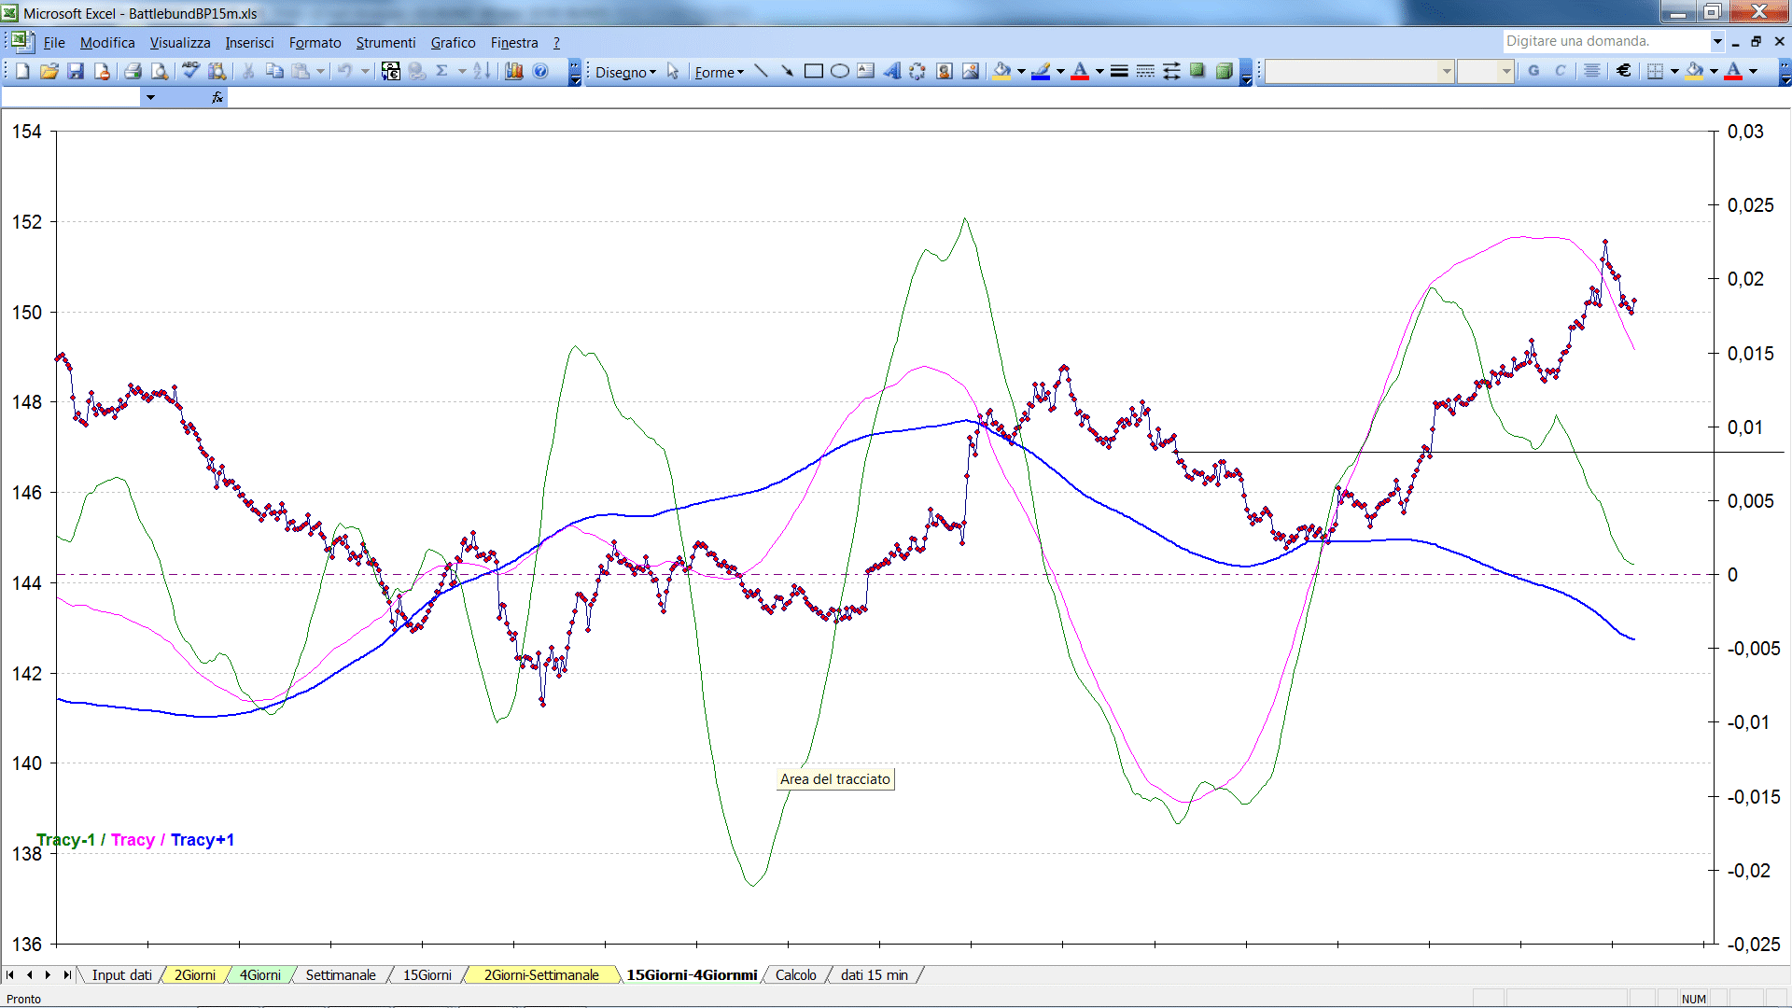Sort ascending with A-Z icon
This screenshot has width=1792, height=1008.
[x=482, y=71]
